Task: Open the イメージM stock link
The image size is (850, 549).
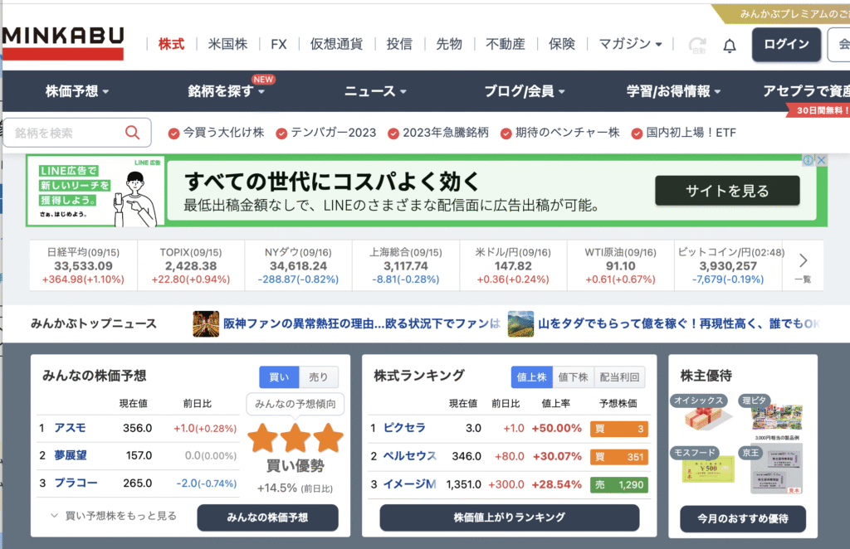Action: 410,484
